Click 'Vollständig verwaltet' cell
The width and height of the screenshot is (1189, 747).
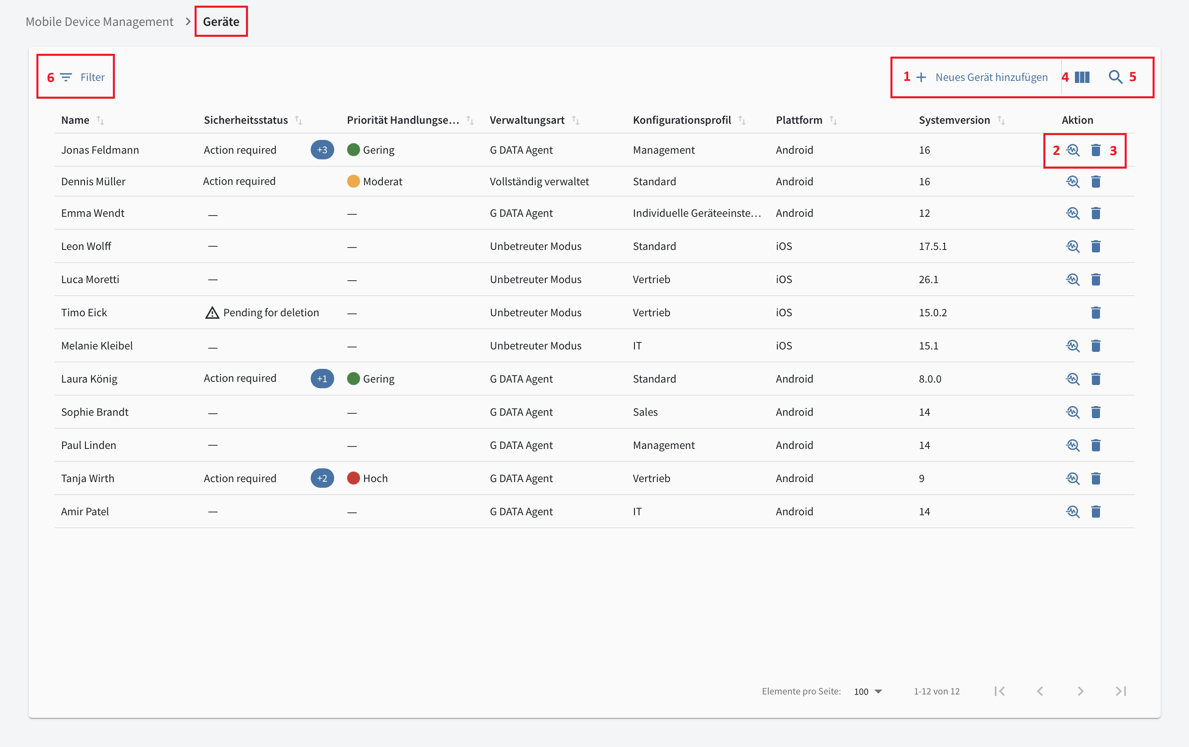539,182
